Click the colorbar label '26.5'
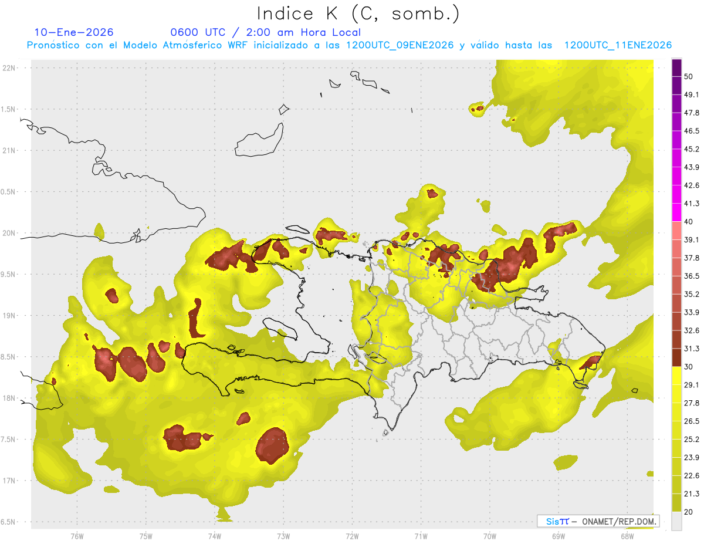Image resolution: width=704 pixels, height=544 pixels. (x=692, y=421)
